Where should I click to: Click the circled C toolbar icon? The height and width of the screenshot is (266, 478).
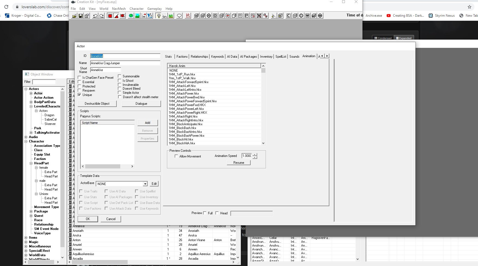(301, 16)
